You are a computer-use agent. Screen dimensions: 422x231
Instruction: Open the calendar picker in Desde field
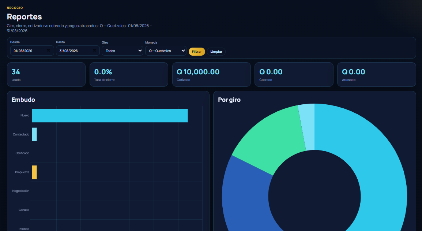tap(48, 51)
